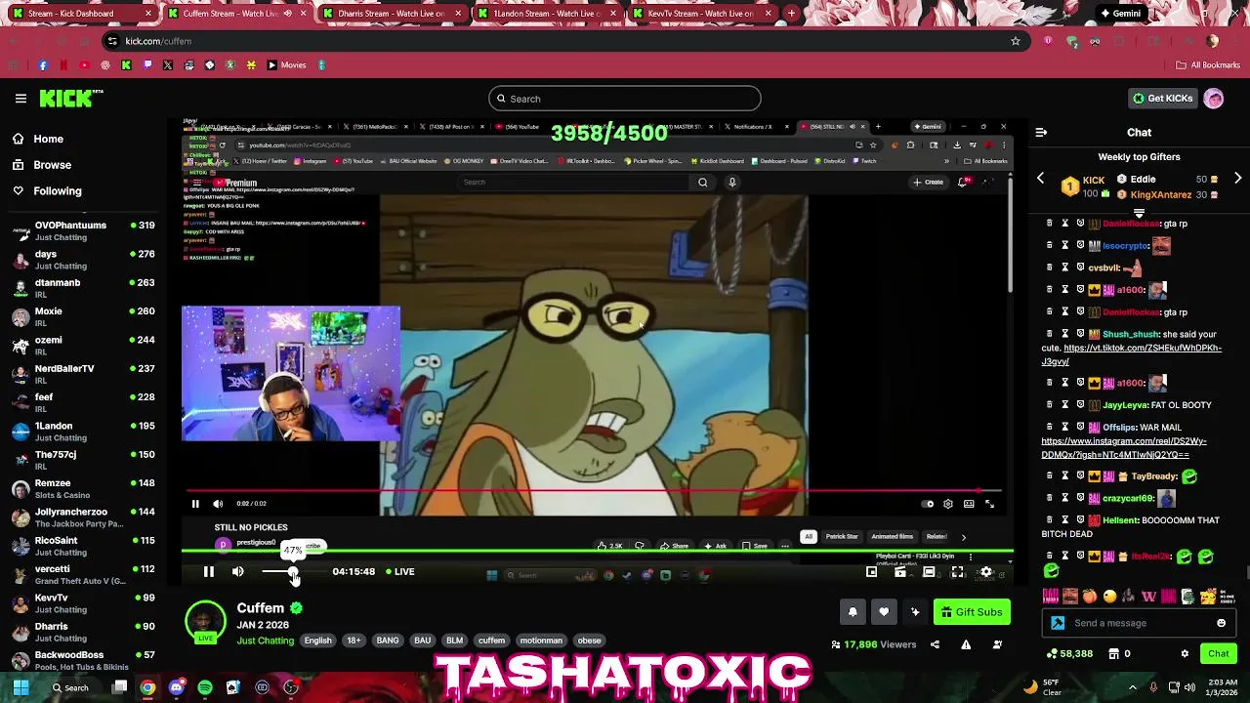1250x703 pixels.
Task: Click the user icon next to report
Action: [x=997, y=644]
